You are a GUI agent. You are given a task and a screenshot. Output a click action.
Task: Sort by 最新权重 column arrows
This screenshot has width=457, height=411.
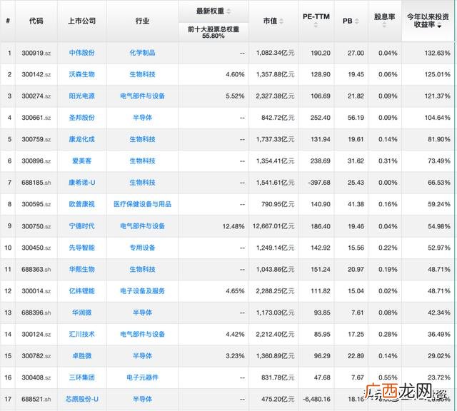click(x=228, y=11)
